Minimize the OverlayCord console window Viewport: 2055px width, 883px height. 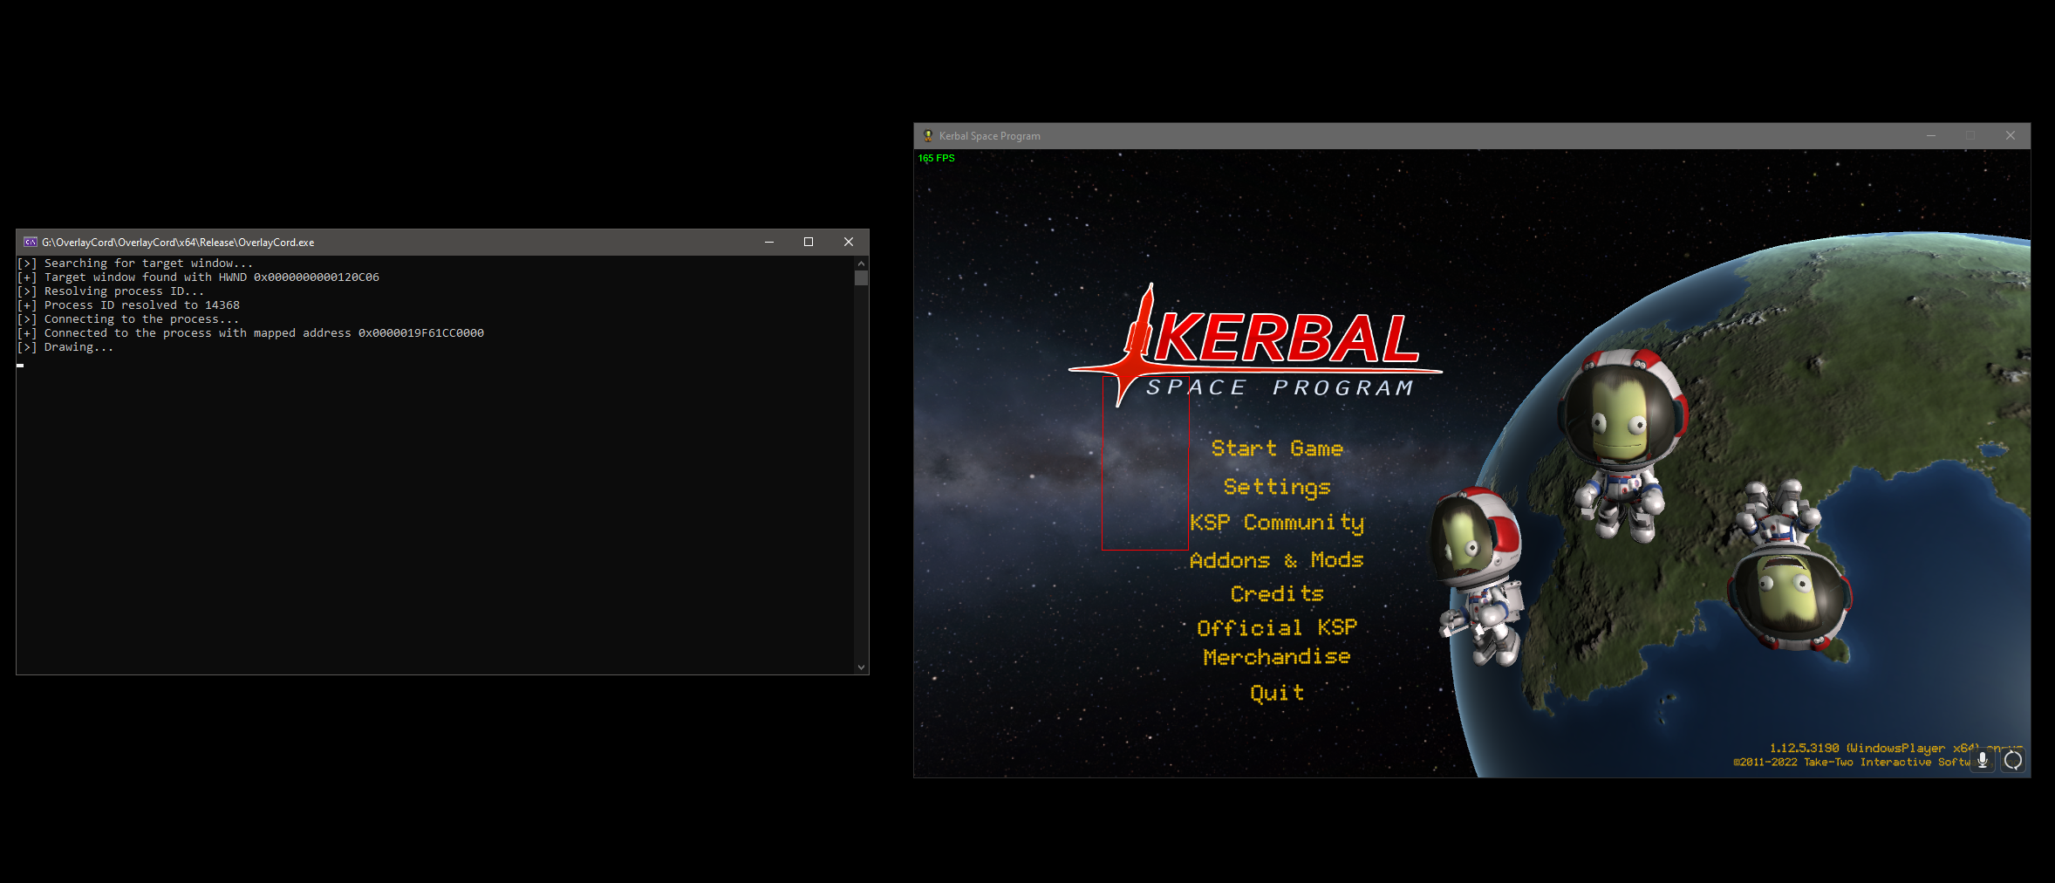coord(769,242)
